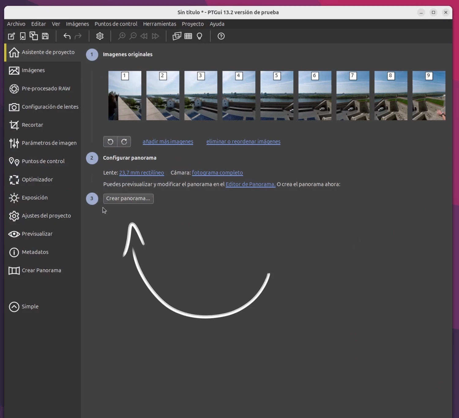
Task: Open options gear icon in toolbar
Action: [x=100, y=36]
